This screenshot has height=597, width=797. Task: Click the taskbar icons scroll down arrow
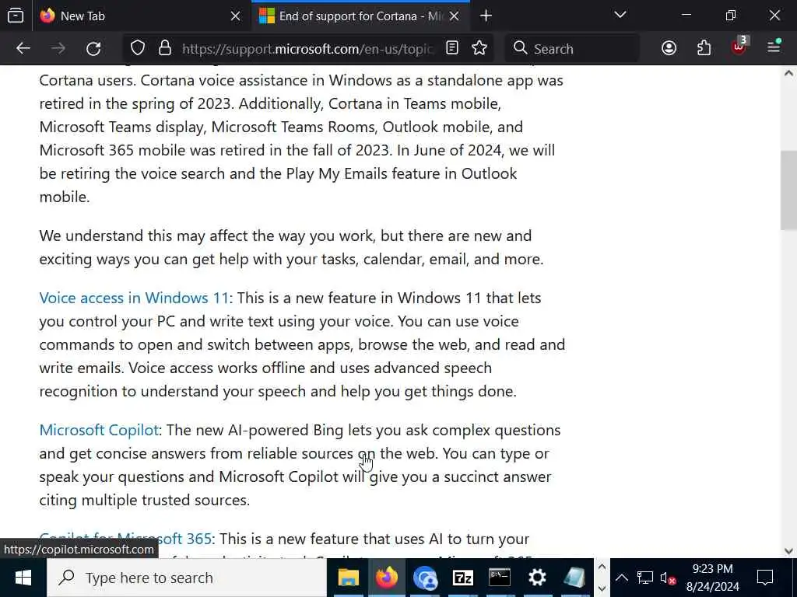click(x=602, y=588)
